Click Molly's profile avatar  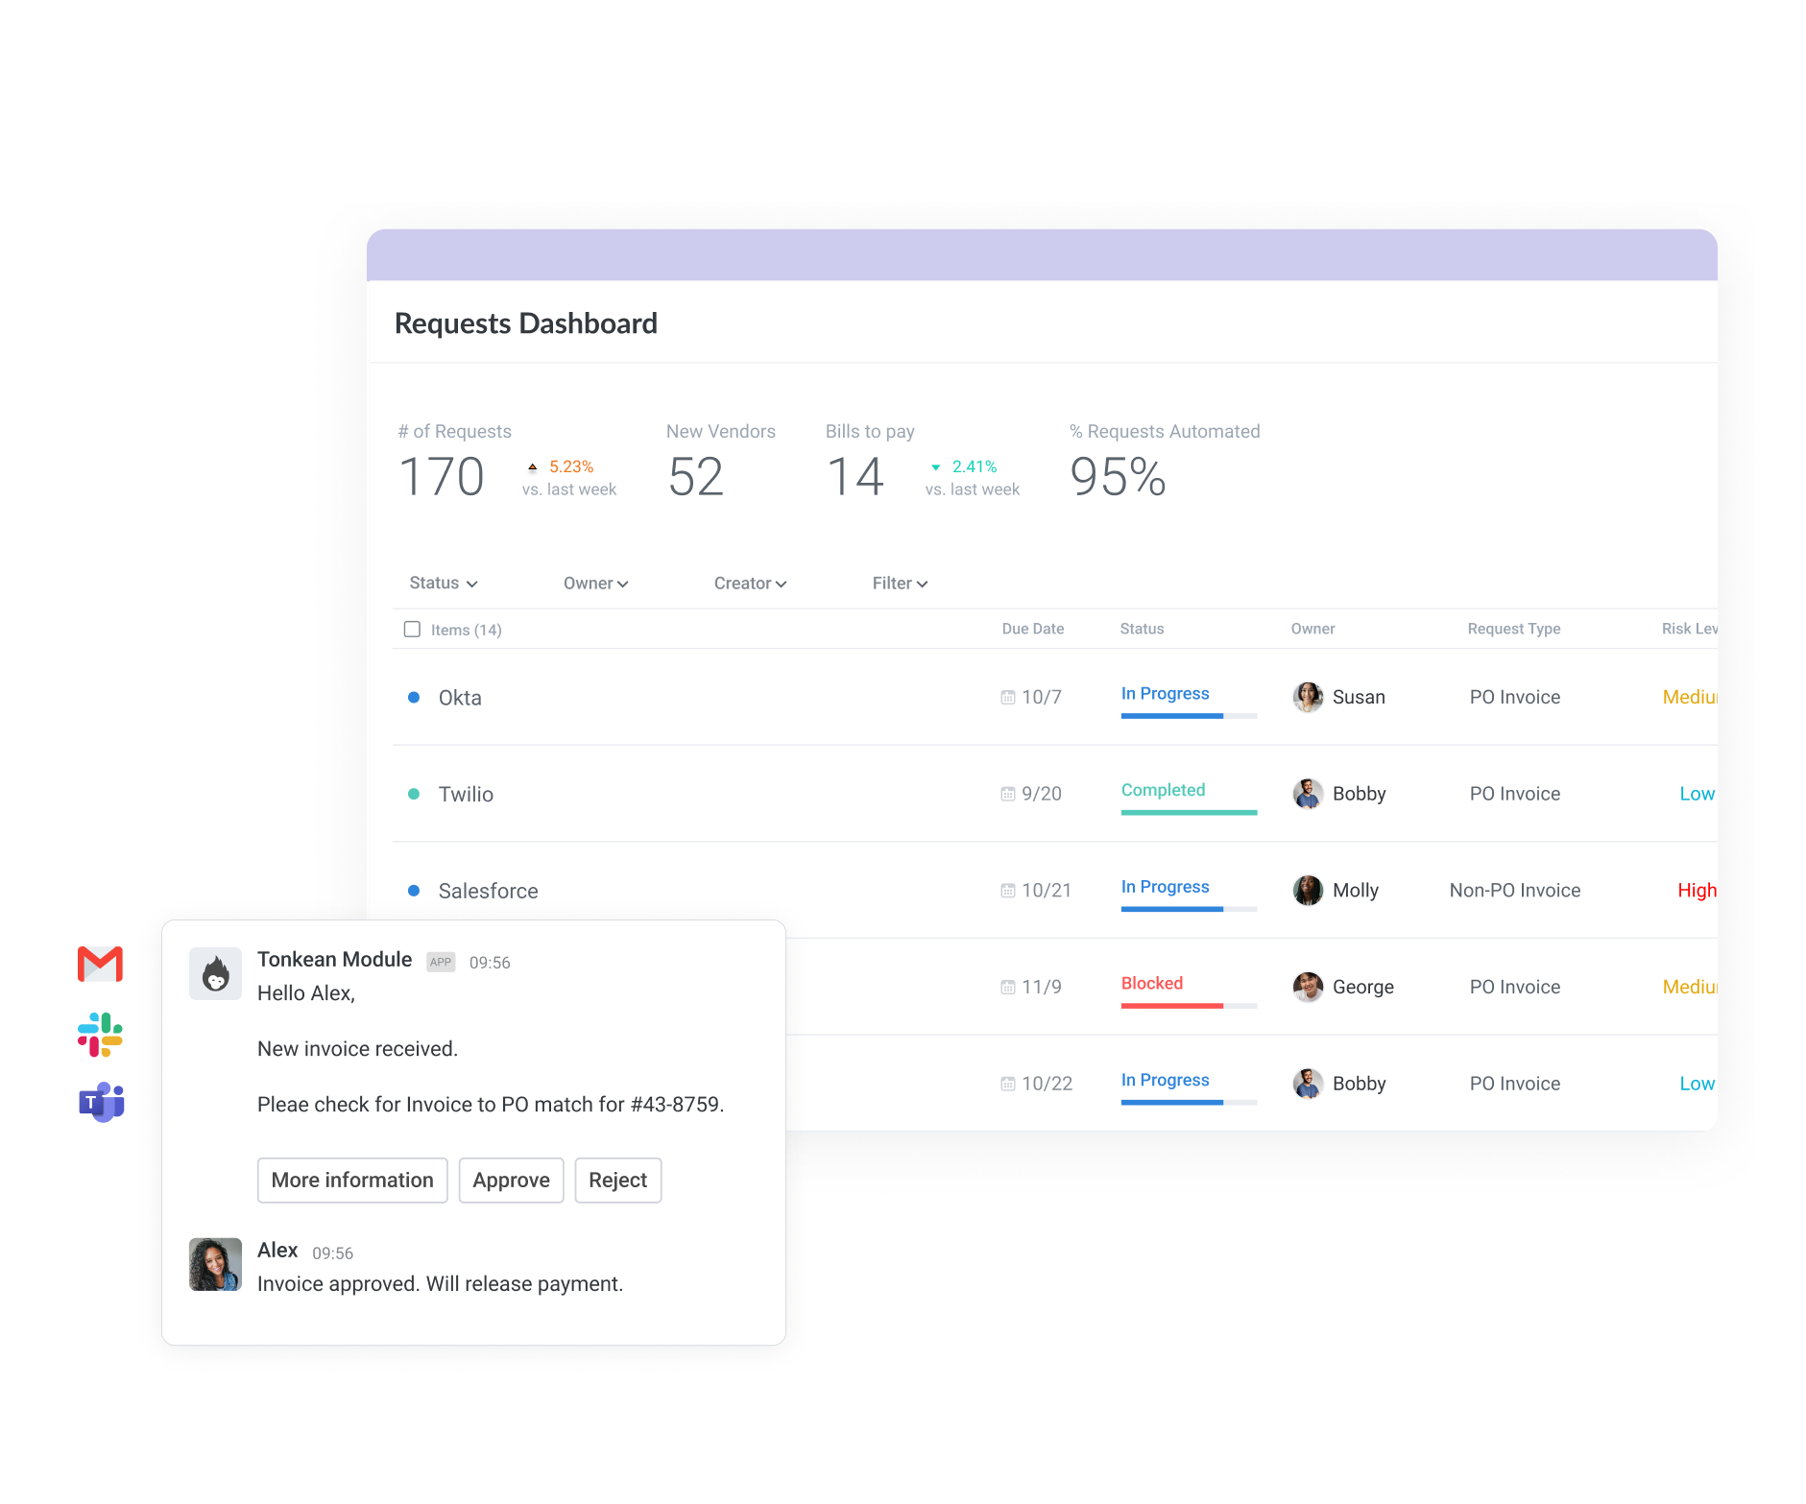coord(1307,890)
